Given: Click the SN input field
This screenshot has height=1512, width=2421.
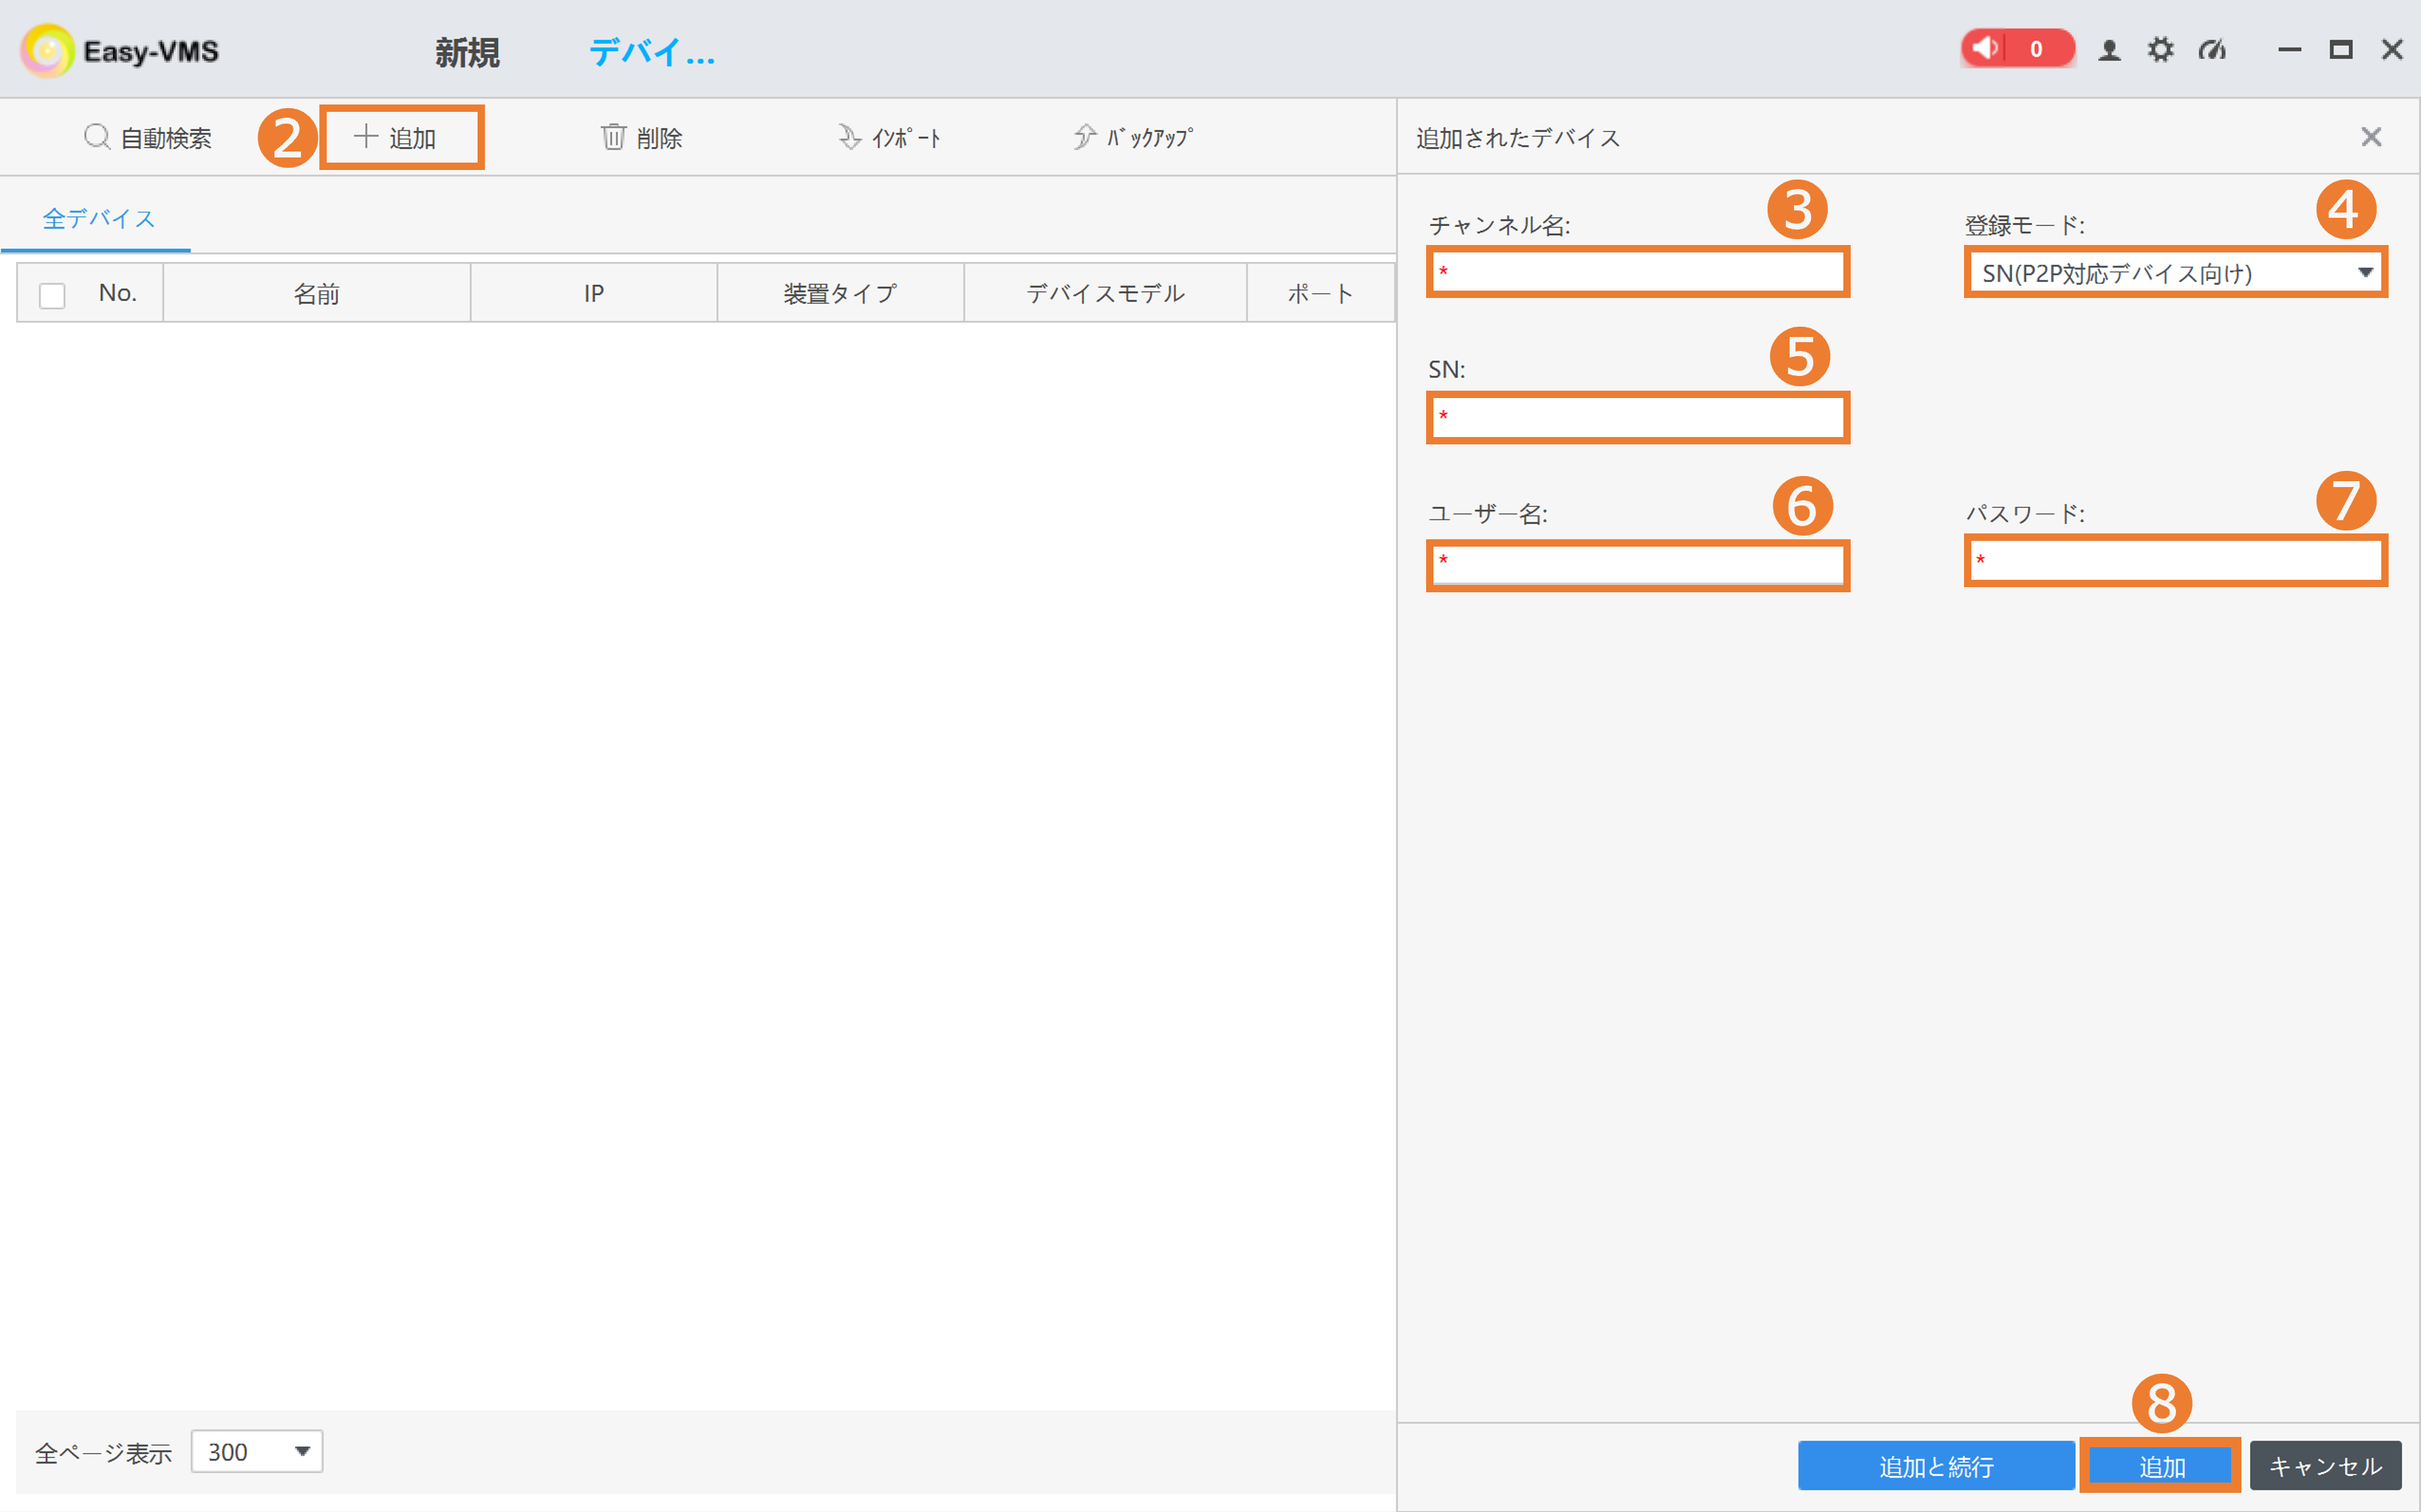Looking at the screenshot, I should point(1637,417).
